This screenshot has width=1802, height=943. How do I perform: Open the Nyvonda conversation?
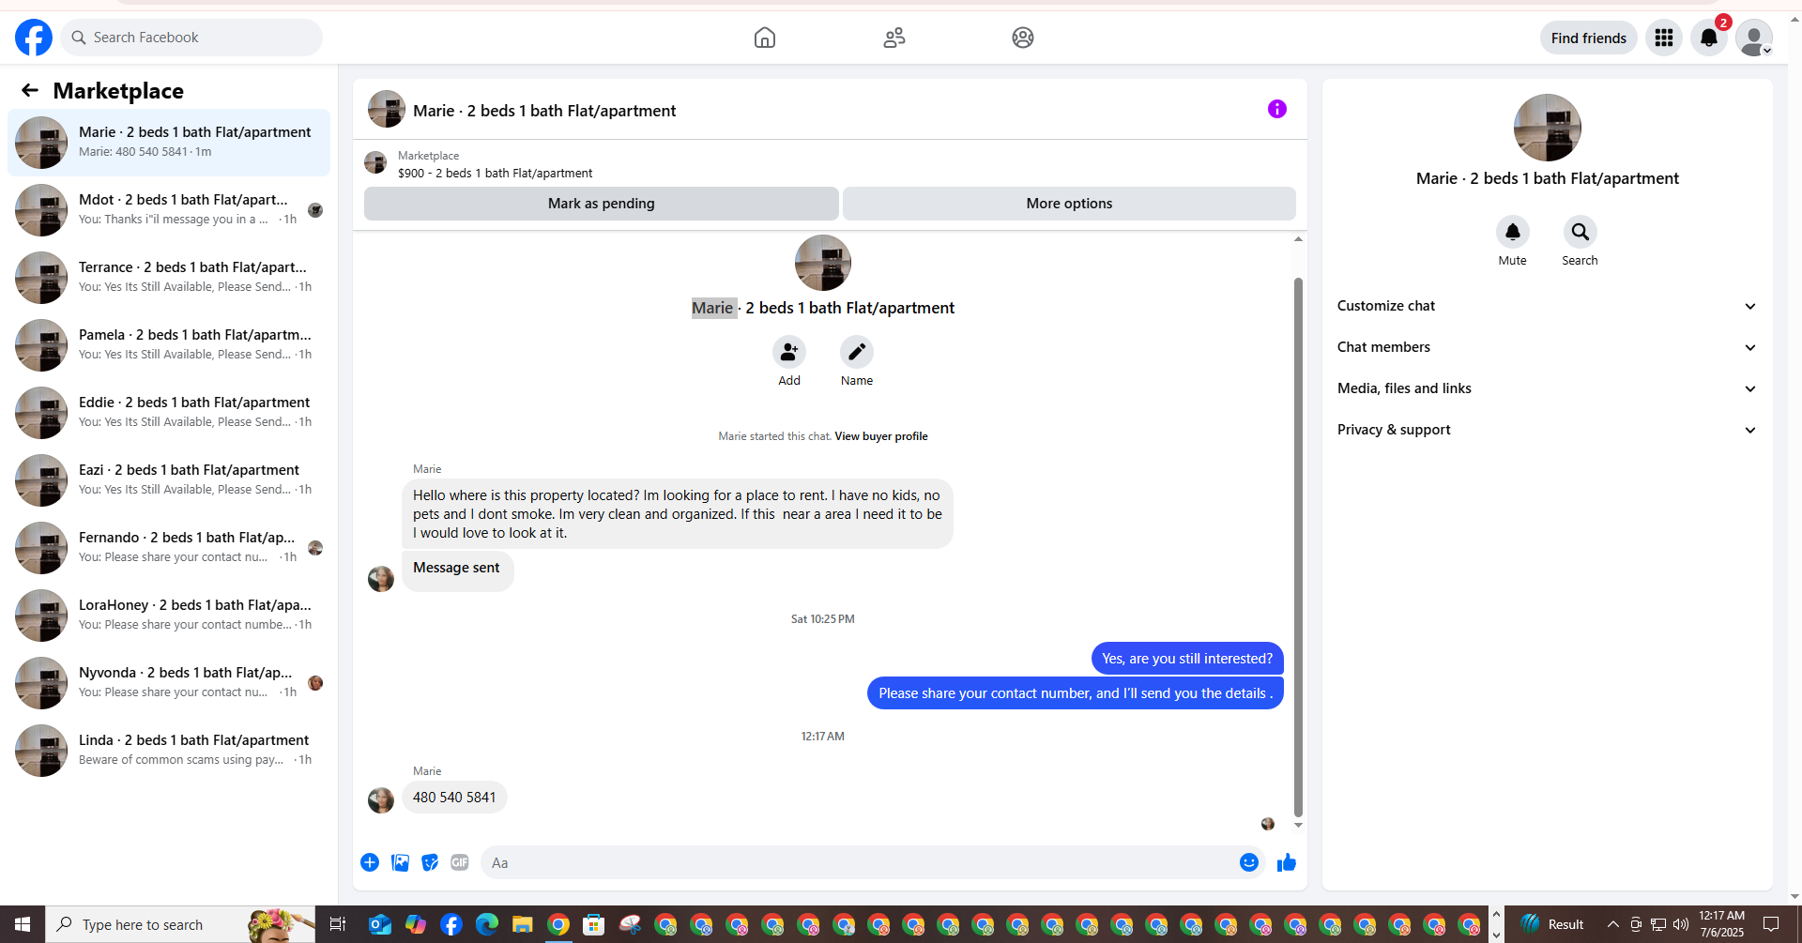[x=169, y=683]
